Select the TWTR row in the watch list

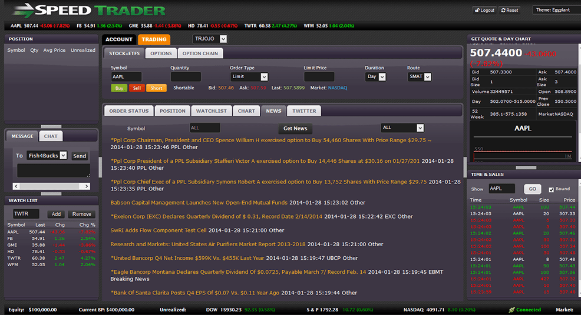(x=51, y=258)
